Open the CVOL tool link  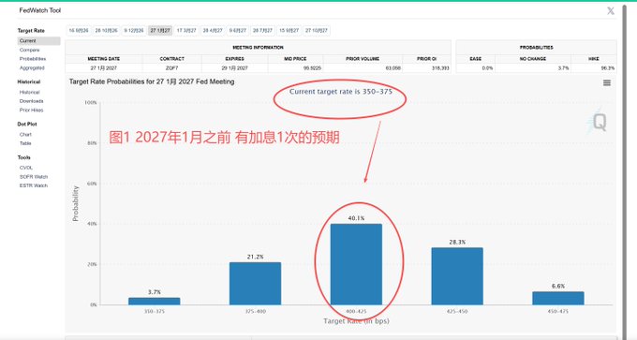click(26, 168)
